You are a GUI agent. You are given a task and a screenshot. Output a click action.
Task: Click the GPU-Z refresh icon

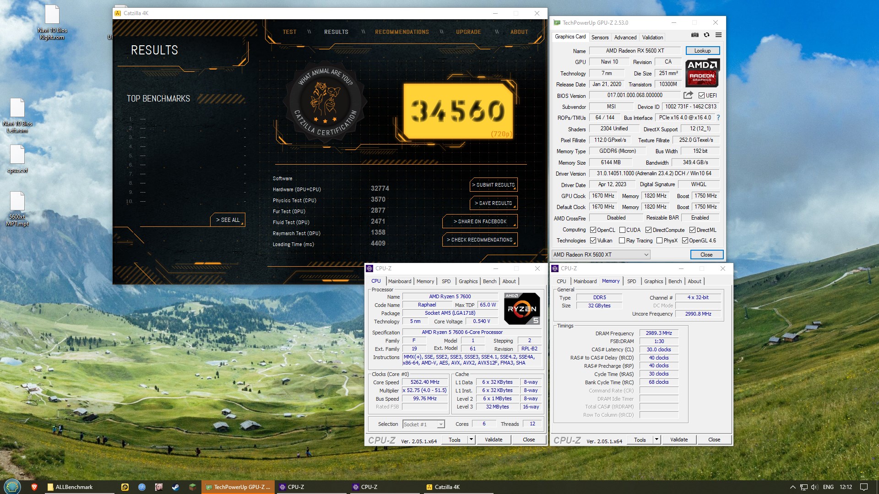tap(706, 35)
